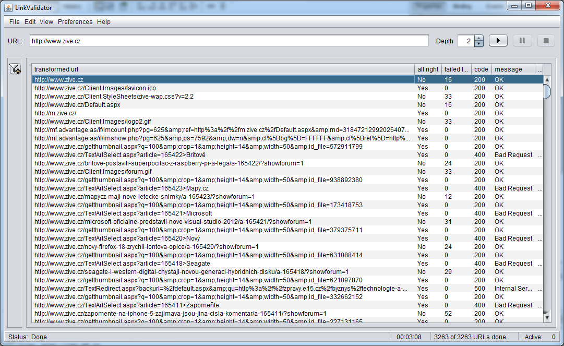564x346 pixels.
Task: Open the File menu
Action: click(14, 22)
